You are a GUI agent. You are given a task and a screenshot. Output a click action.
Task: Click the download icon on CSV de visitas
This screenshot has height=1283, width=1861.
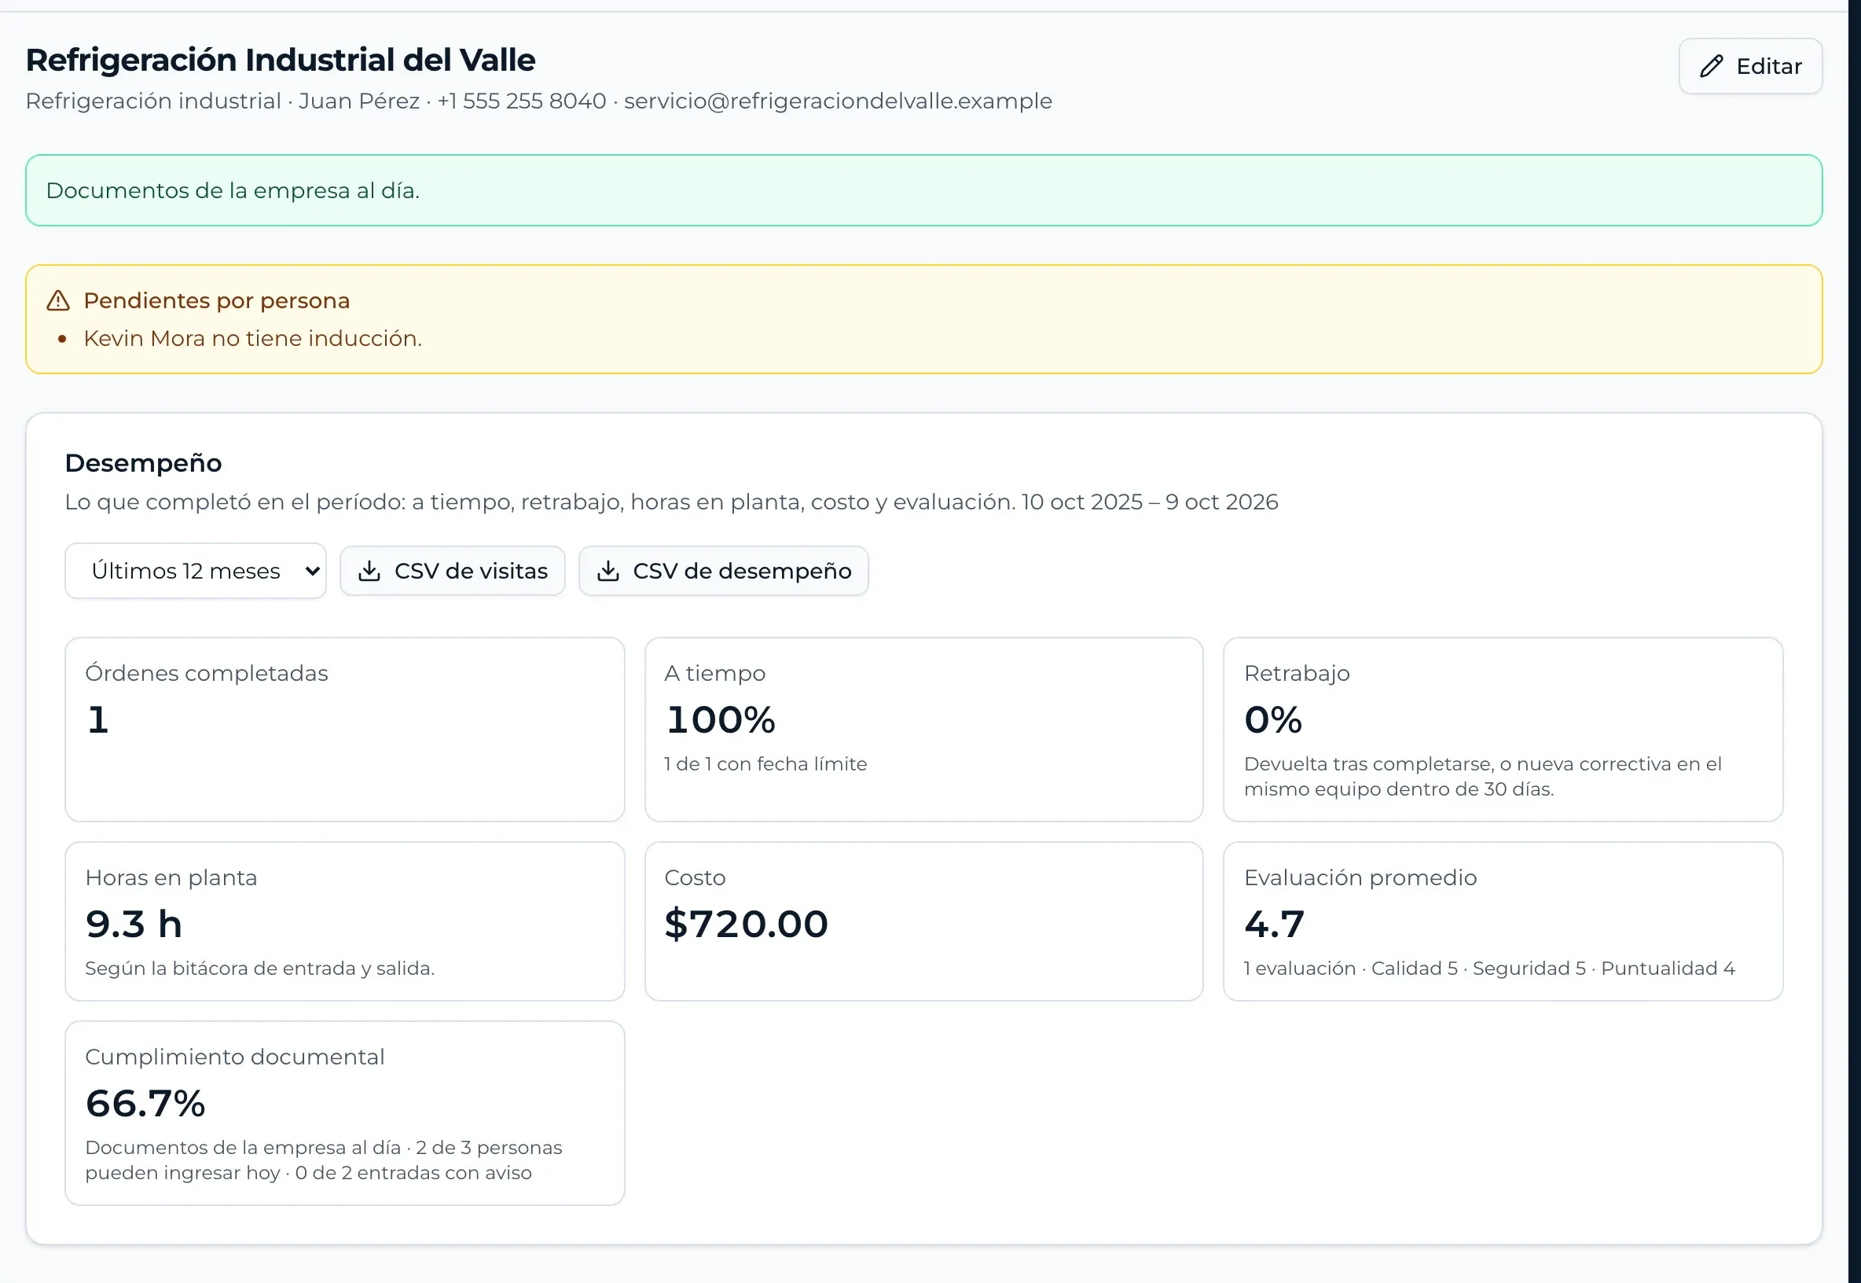[369, 571]
